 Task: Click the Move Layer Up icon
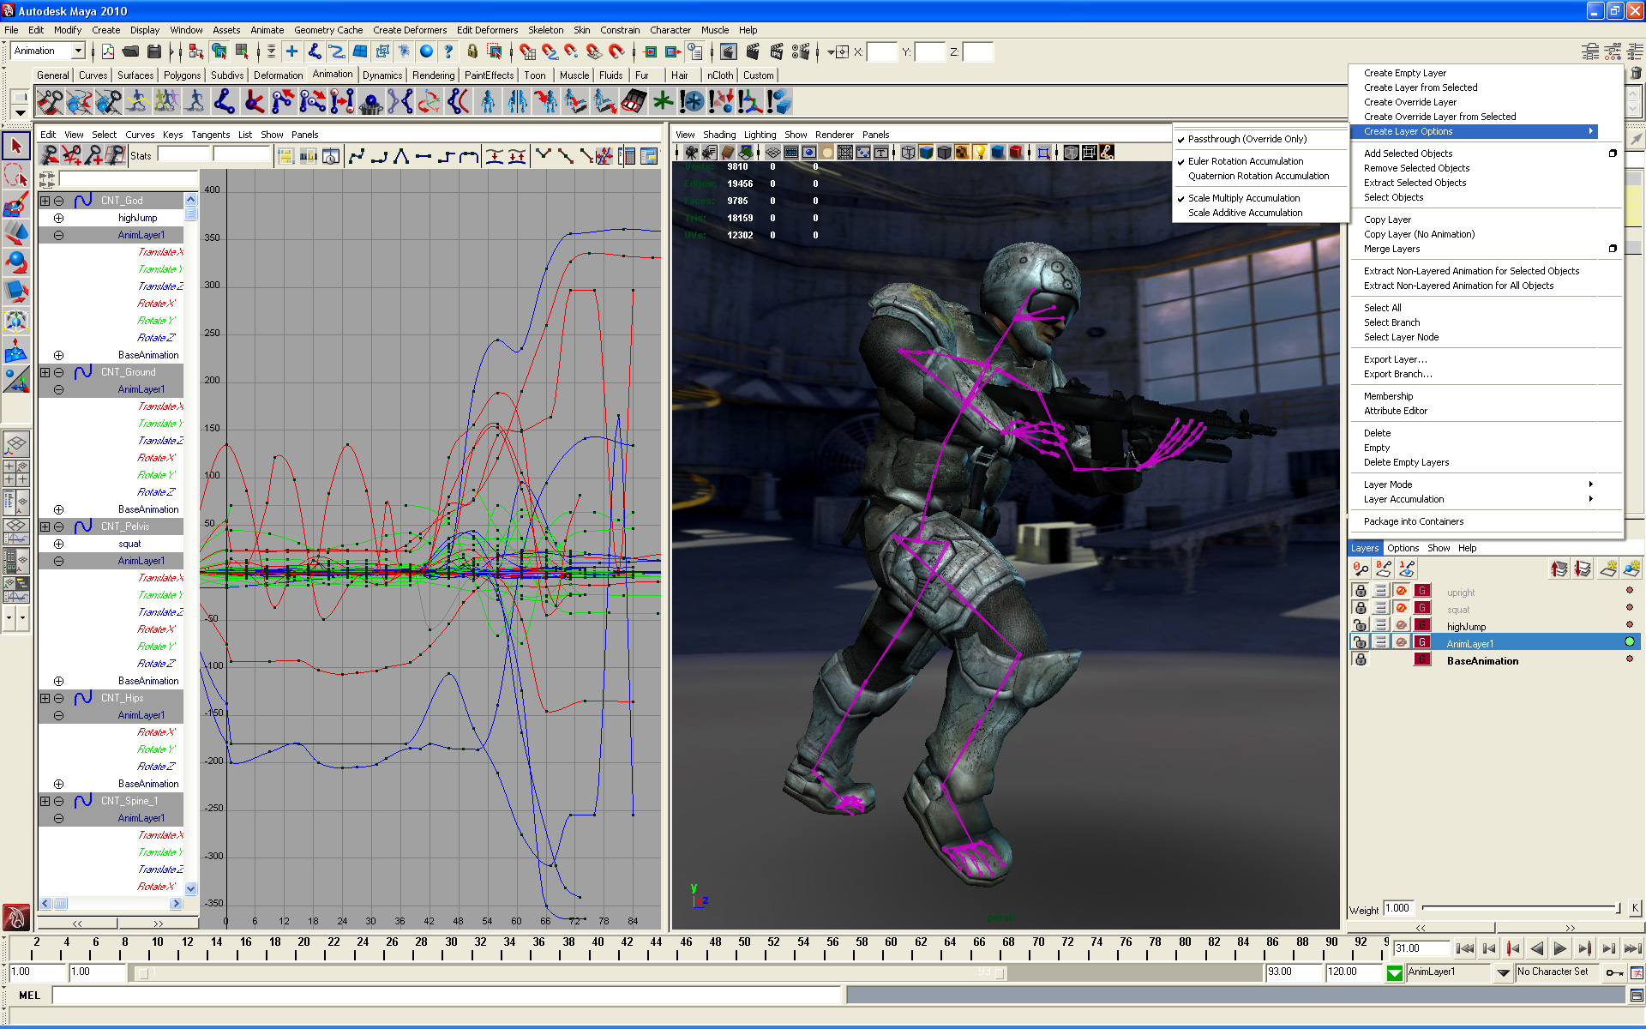click(x=1559, y=569)
